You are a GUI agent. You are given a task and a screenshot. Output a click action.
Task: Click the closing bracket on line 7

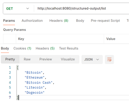[17, 97]
